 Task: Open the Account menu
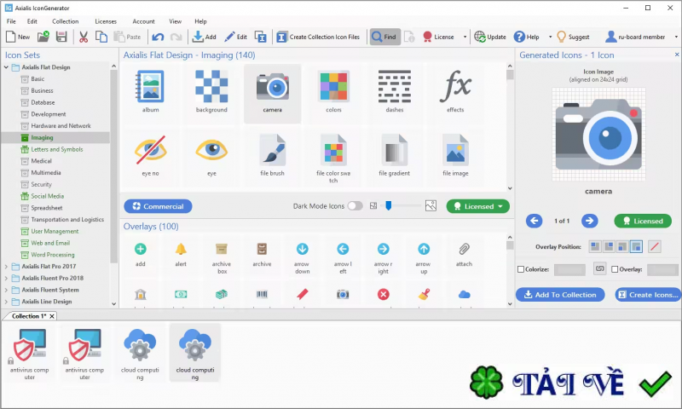point(143,21)
